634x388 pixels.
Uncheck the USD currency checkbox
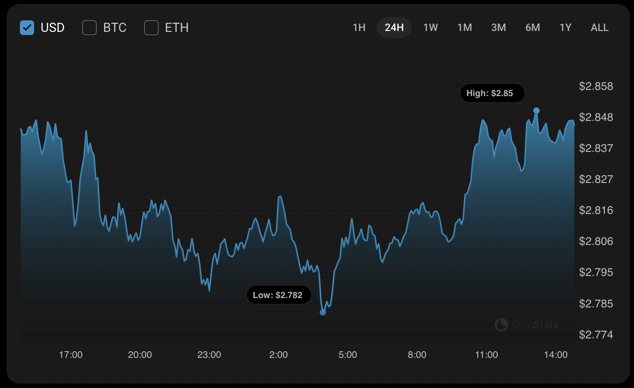click(27, 27)
